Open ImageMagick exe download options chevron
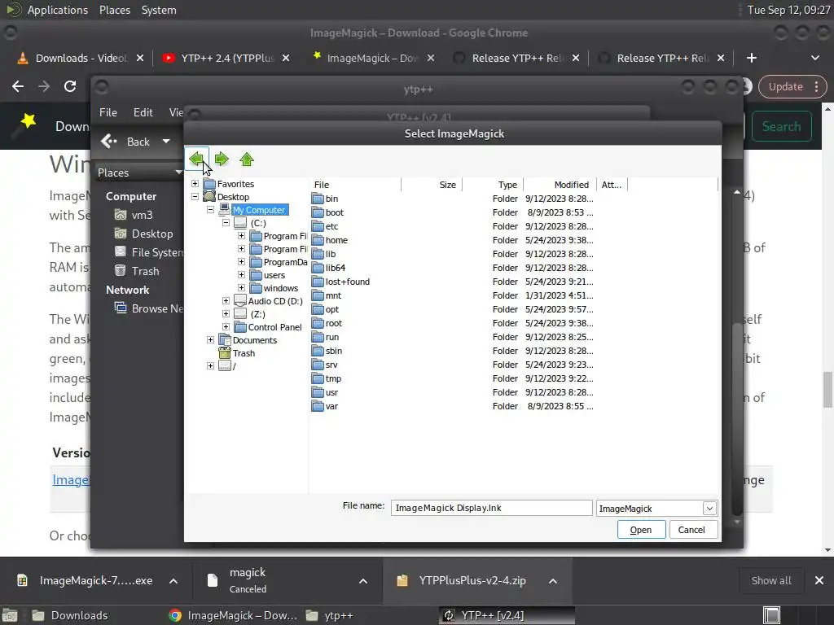This screenshot has width=834, height=625. coord(173,581)
